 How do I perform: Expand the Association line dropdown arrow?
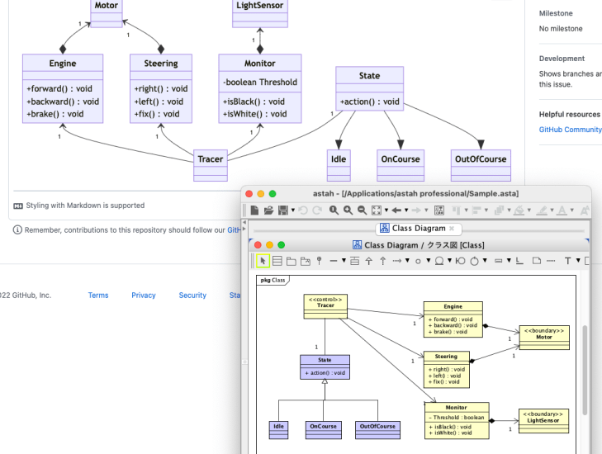coord(344,261)
